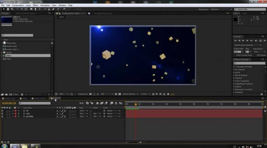Click the trash icon in Project panel

point(22,95)
